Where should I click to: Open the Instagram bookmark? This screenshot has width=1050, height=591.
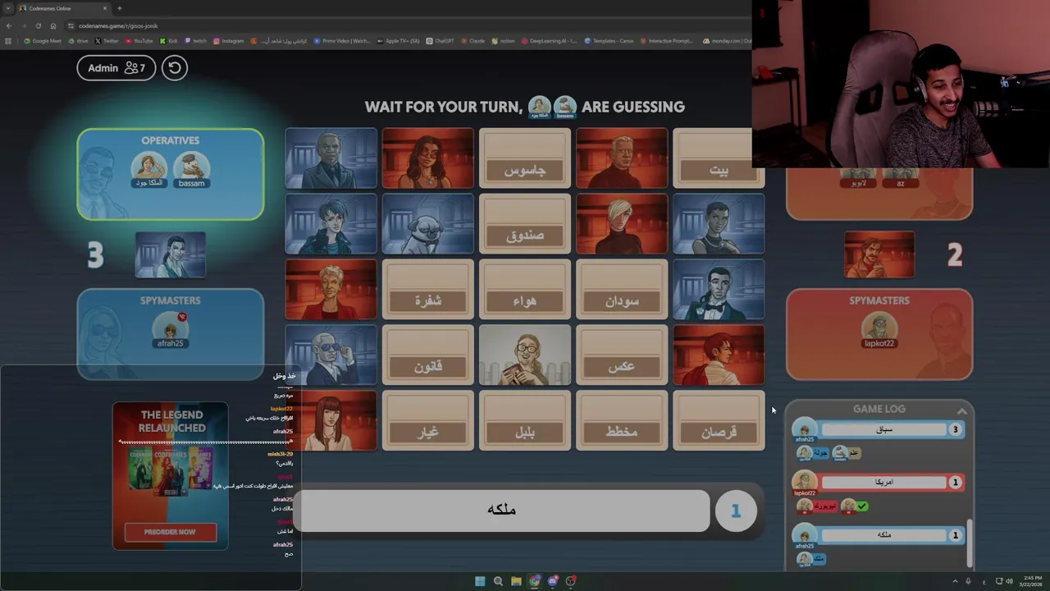coord(229,40)
